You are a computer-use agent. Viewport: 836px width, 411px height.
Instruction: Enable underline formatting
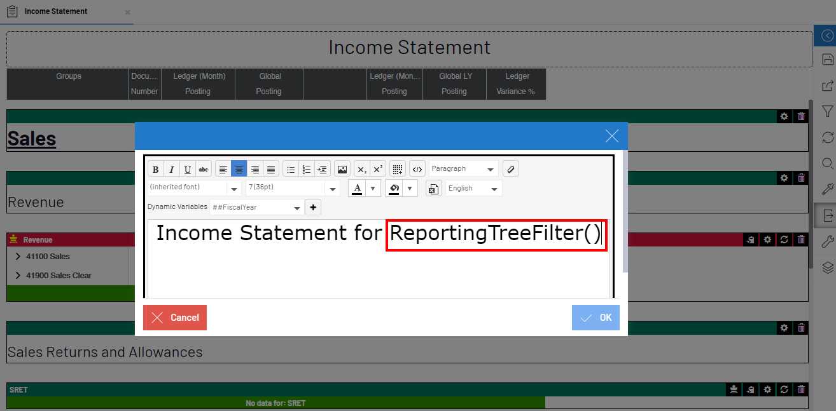(188, 169)
